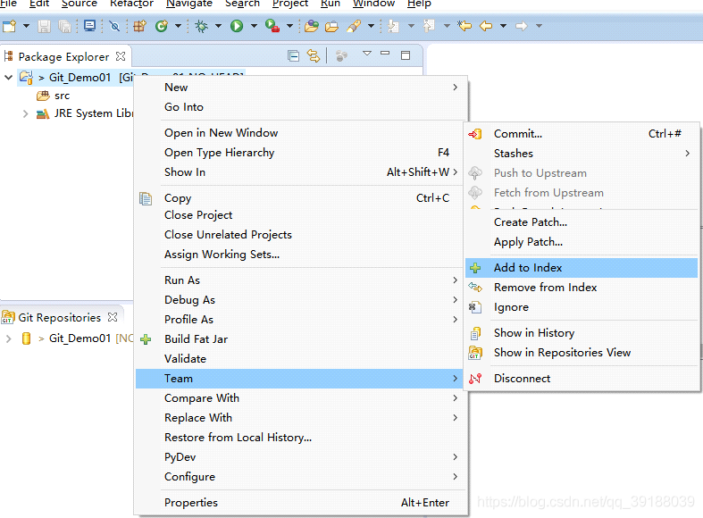Click the Last Edit Location toolbar icon
Viewport: 703px width, 518px height.
click(x=464, y=26)
